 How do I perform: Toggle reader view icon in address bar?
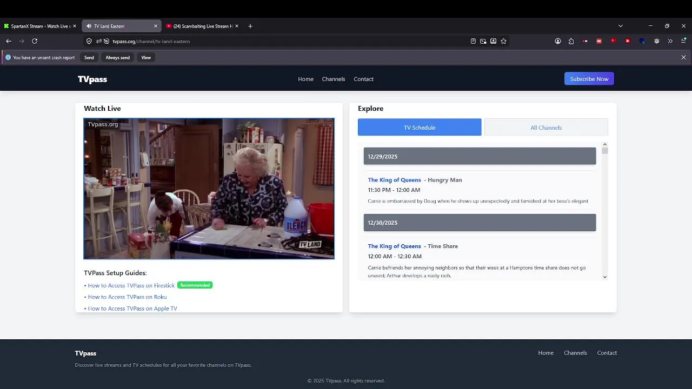point(473,41)
